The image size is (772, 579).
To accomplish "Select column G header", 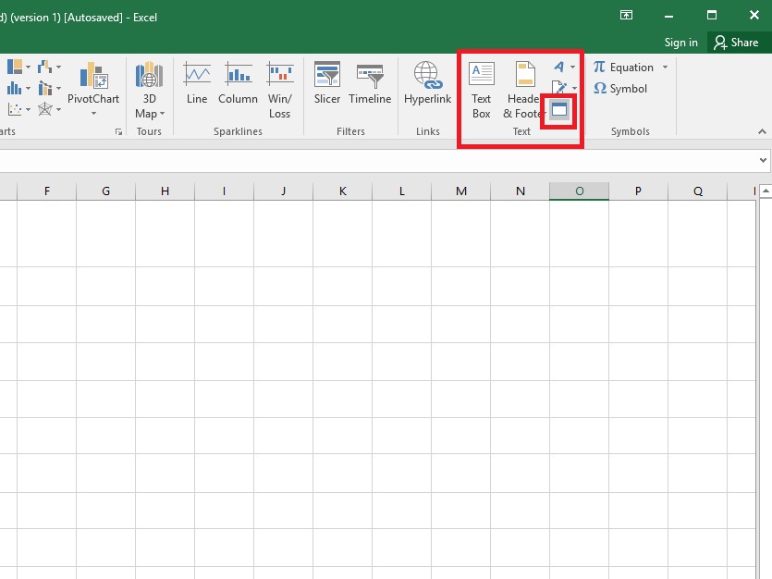I will click(105, 191).
